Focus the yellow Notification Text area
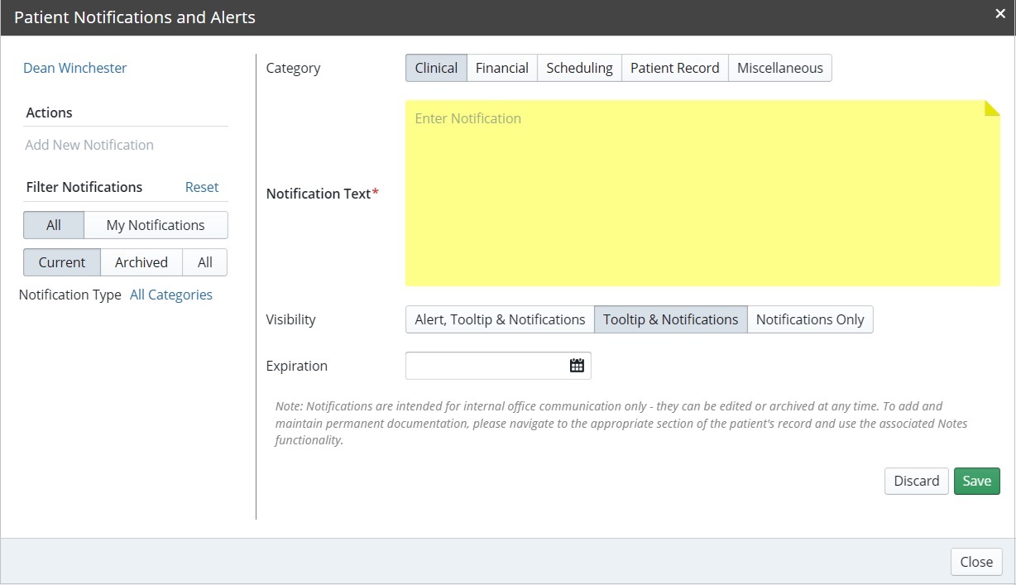 pos(702,194)
